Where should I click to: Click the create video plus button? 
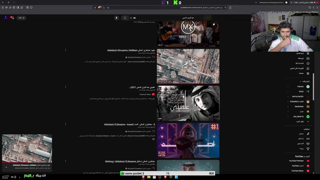(x=21, y=17)
